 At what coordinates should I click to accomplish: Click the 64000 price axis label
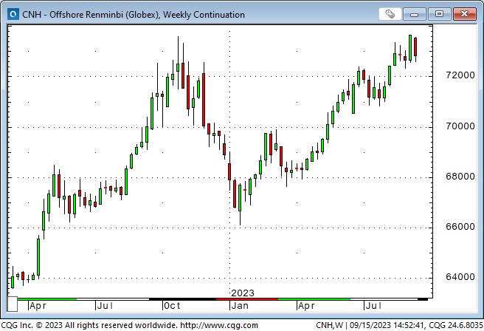click(x=460, y=277)
